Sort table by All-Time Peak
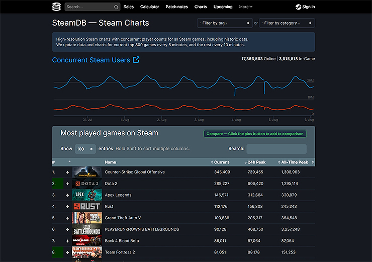The height and width of the screenshot is (262, 372). 296,162
